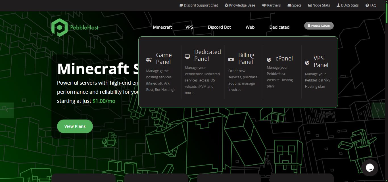The width and height of the screenshot is (388, 182).
Task: Open the VPS menu item
Action: [189, 27]
